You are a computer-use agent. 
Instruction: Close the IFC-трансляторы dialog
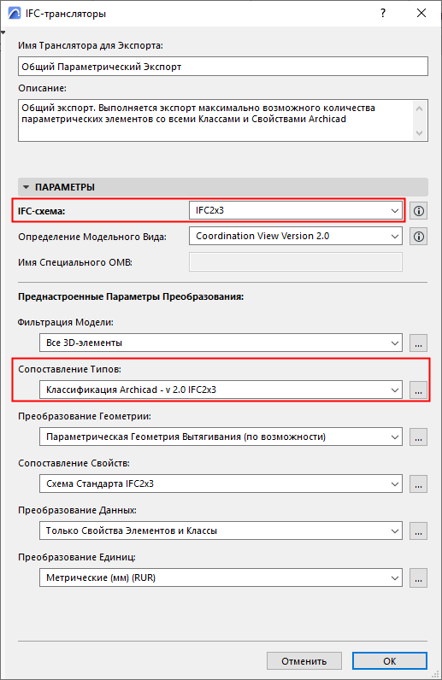click(x=421, y=14)
